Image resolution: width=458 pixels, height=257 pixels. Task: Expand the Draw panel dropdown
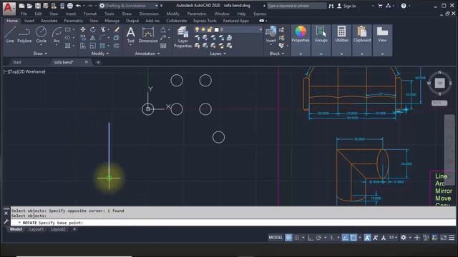point(40,54)
